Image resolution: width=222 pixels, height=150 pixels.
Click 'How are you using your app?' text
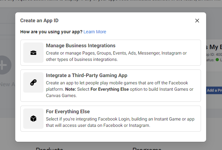click(x=51, y=32)
